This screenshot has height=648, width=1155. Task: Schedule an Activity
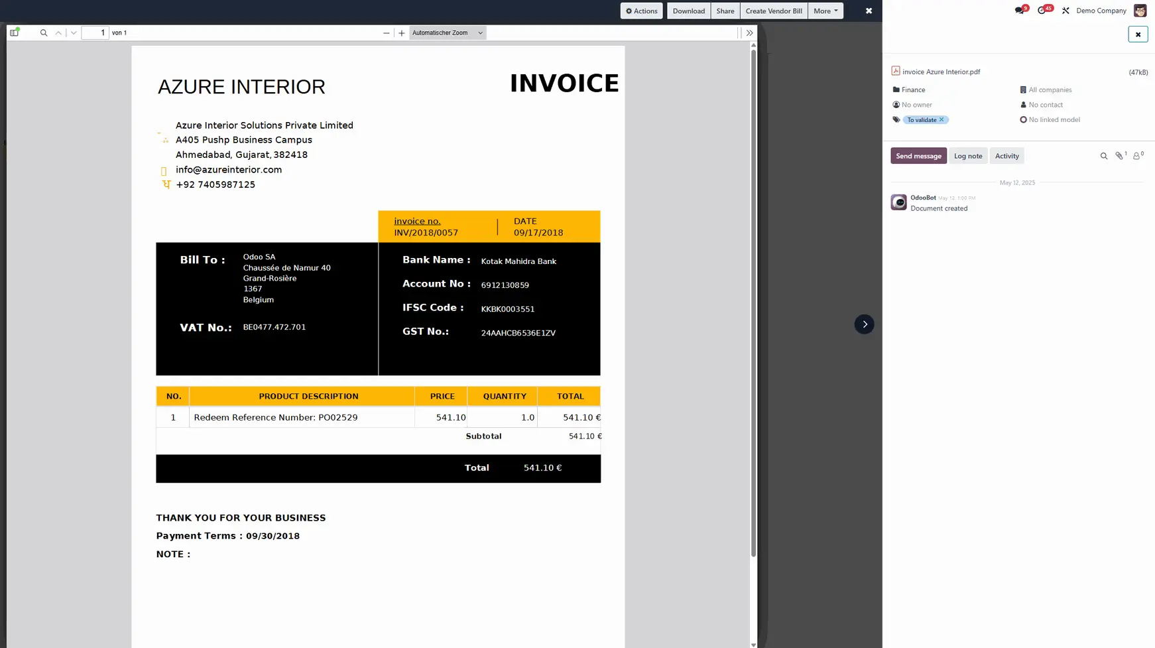pyautogui.click(x=1006, y=156)
